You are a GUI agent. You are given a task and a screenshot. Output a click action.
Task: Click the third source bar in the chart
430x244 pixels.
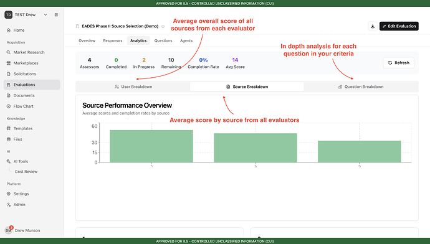coord(359,152)
